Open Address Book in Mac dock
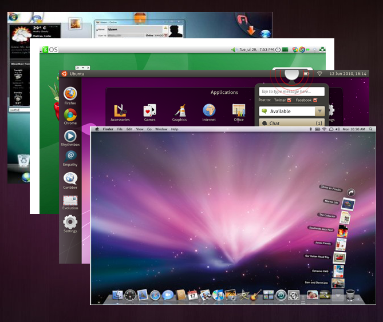383x322 pixels. [181, 295]
